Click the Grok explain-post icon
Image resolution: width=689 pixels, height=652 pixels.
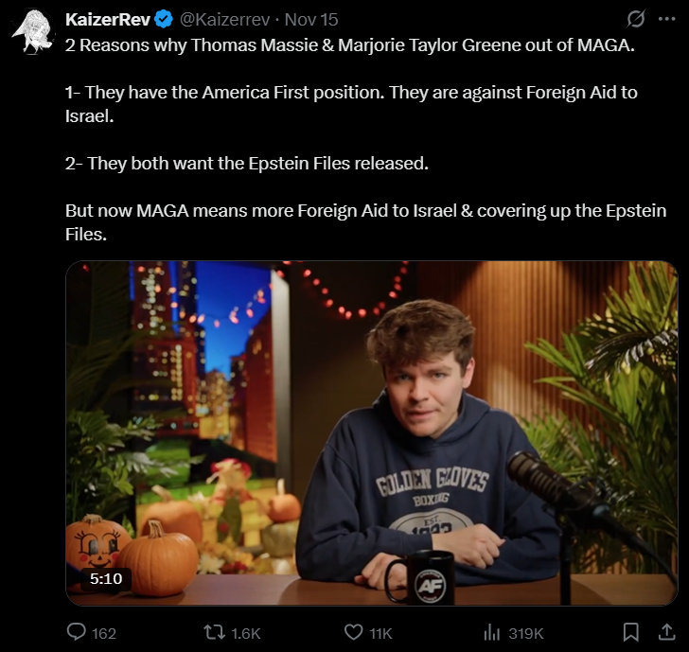point(636,19)
